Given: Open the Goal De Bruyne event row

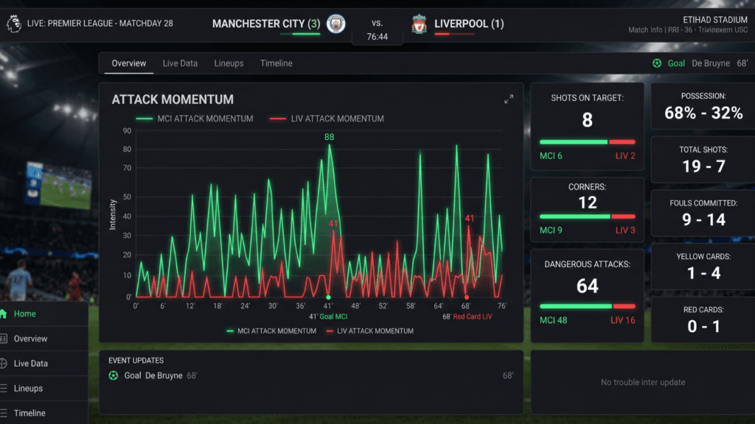Looking at the screenshot, I should [x=311, y=375].
